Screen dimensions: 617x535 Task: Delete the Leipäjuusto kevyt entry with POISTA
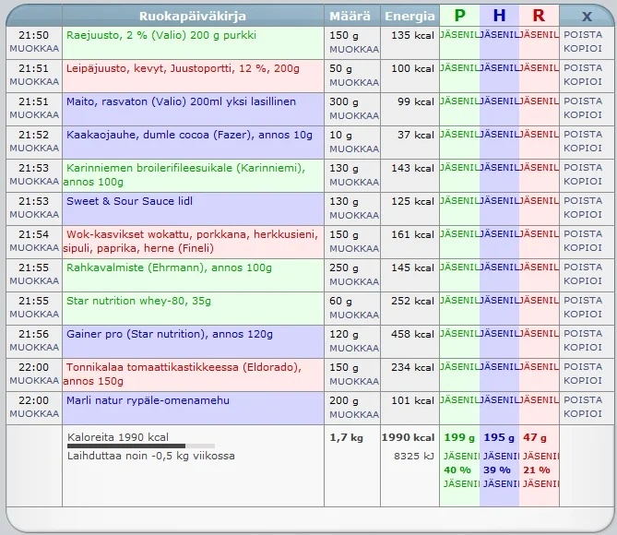coord(582,68)
